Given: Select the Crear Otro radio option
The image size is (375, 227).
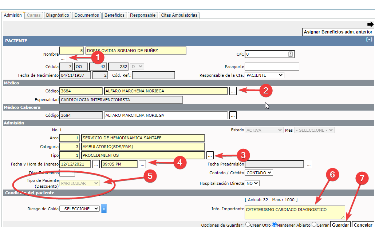Looking at the screenshot, I should pos(248,224).
